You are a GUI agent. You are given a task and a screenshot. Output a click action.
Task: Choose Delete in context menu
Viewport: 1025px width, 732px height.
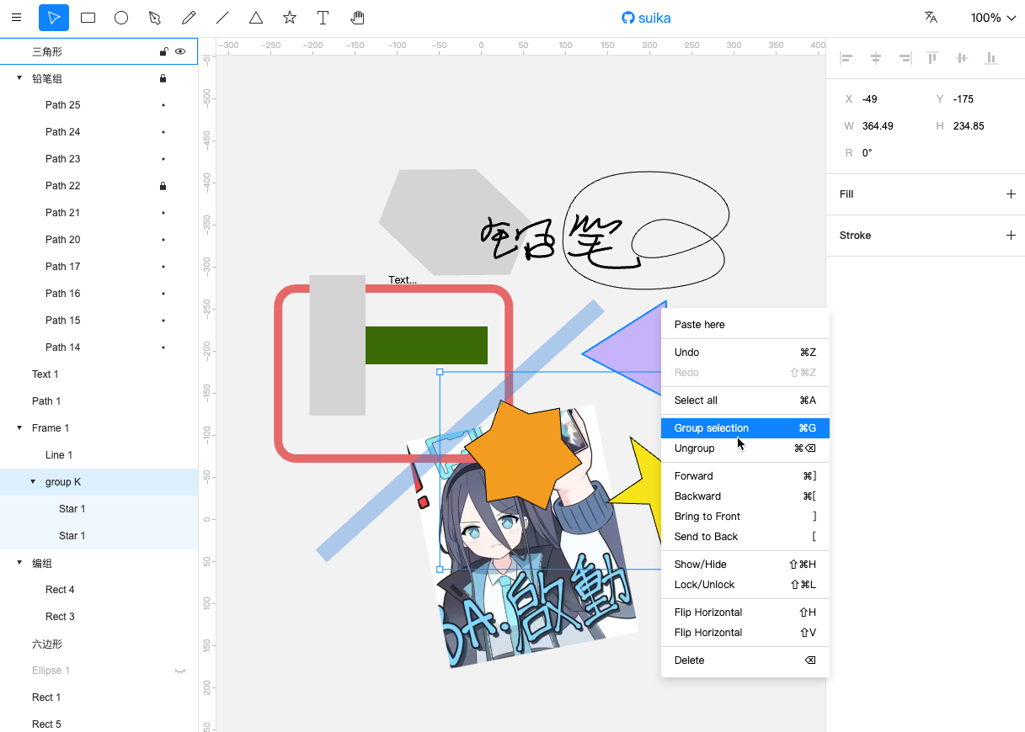point(745,660)
